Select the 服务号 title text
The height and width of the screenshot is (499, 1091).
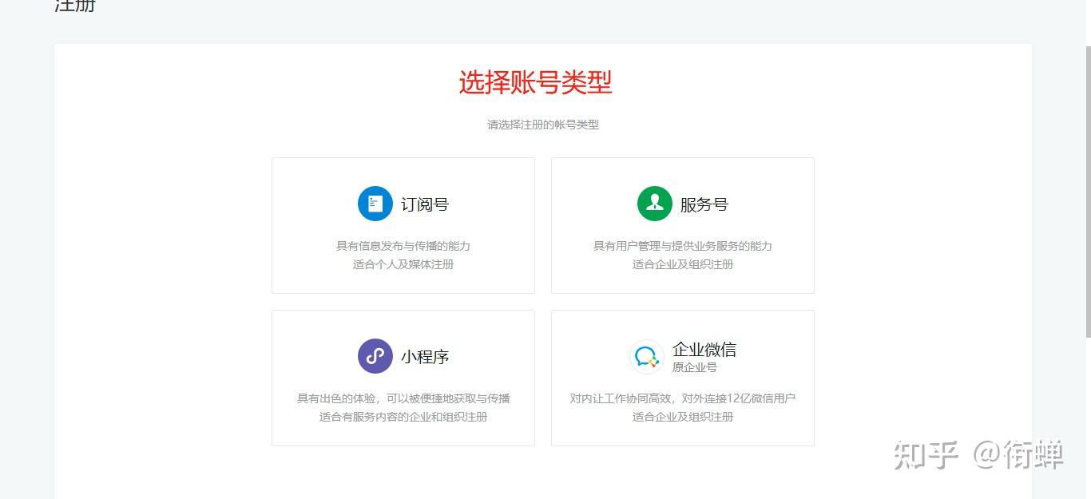704,204
